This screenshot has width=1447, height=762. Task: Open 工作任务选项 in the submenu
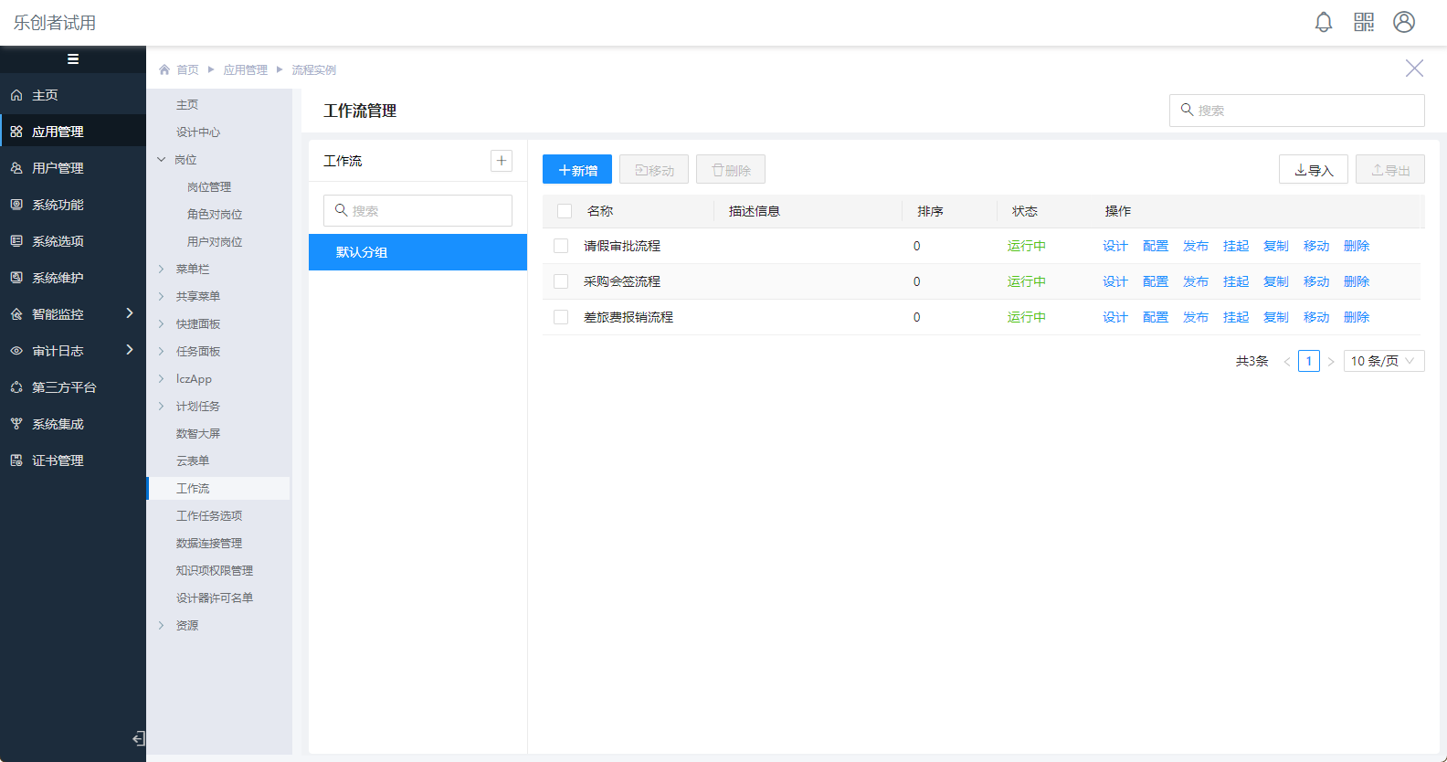[209, 516]
